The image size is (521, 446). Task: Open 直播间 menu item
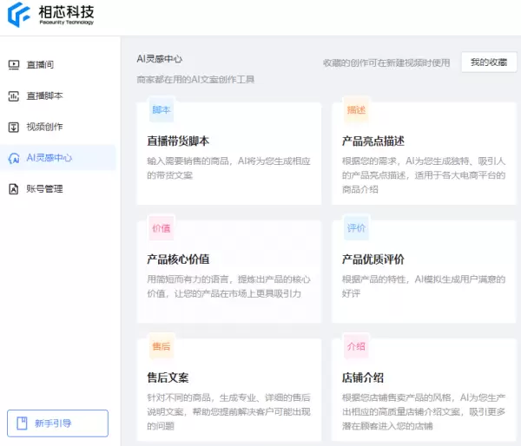[43, 64]
